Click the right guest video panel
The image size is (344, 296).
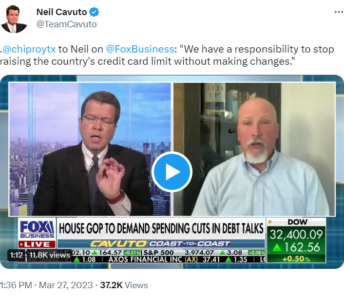point(254,149)
